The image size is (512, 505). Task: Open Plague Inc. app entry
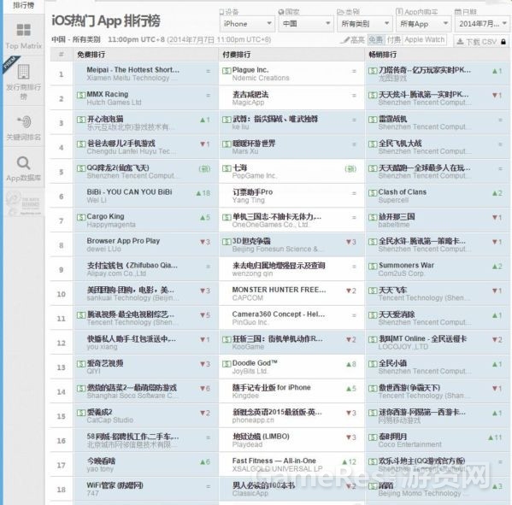click(x=250, y=69)
